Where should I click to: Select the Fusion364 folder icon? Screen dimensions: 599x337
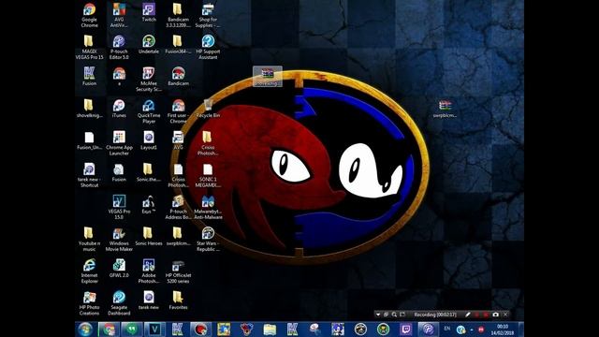[x=178, y=44]
